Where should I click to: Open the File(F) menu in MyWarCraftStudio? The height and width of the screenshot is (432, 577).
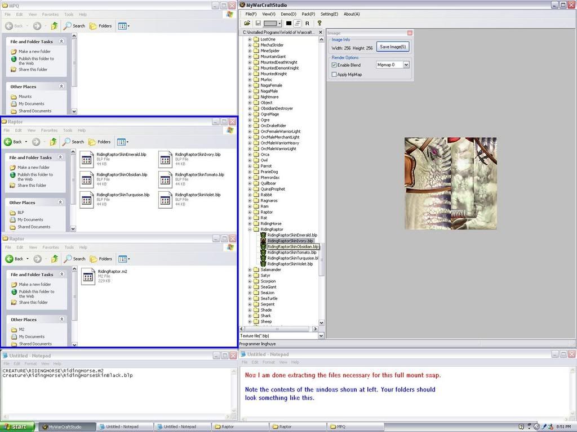pos(251,14)
